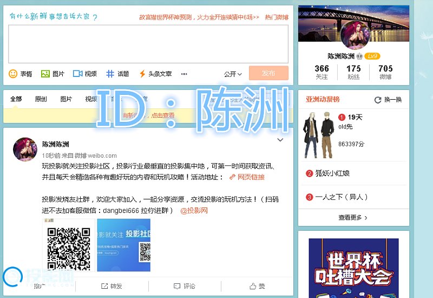Add a picture with 图片 icon
This screenshot has height=298, width=433.
coord(53,74)
